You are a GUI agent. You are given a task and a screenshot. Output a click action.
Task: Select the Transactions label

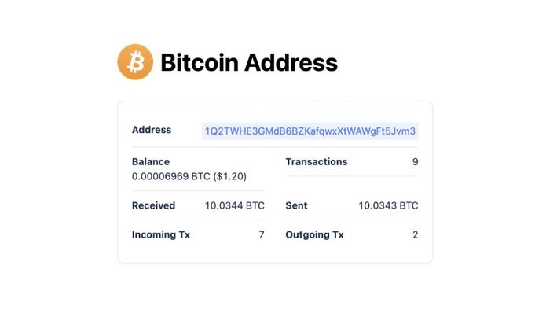[x=317, y=161]
